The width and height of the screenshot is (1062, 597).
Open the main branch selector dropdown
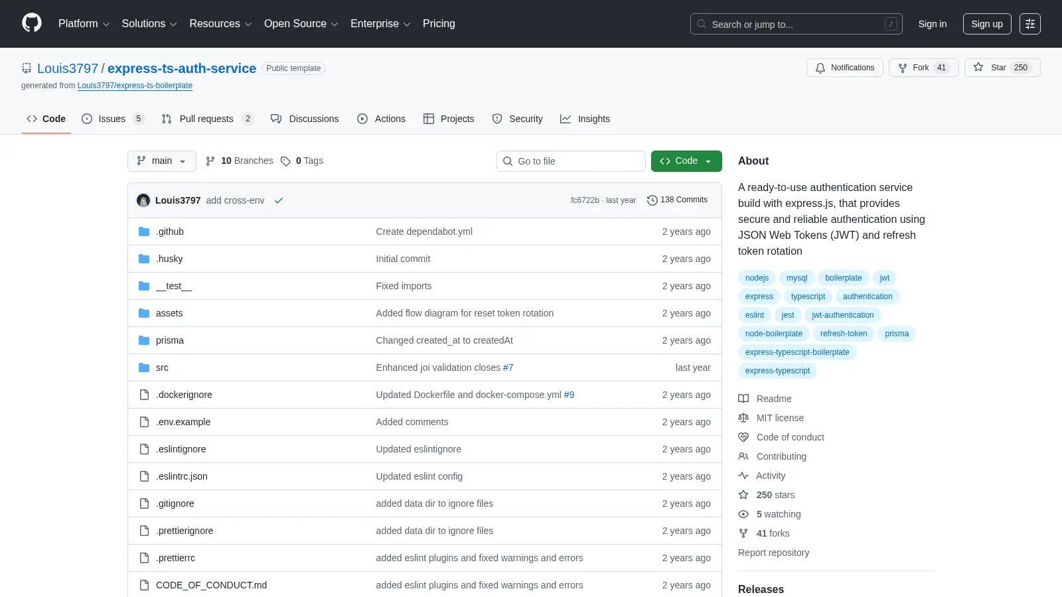tap(162, 161)
